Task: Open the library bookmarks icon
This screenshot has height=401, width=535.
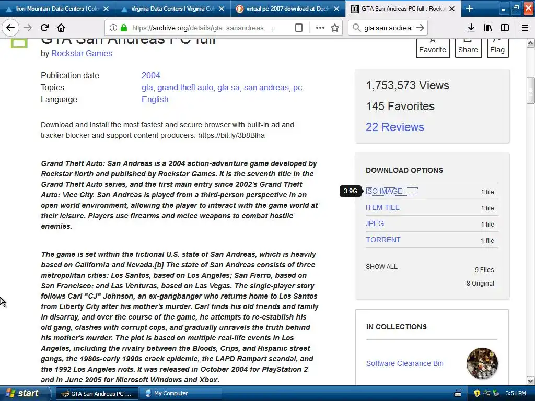Action: tap(488, 28)
